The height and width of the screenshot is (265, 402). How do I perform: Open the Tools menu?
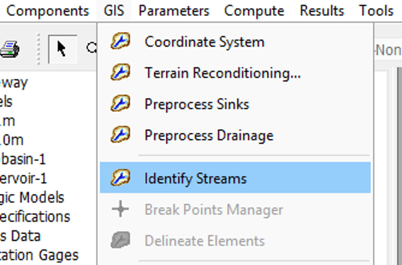point(376,11)
